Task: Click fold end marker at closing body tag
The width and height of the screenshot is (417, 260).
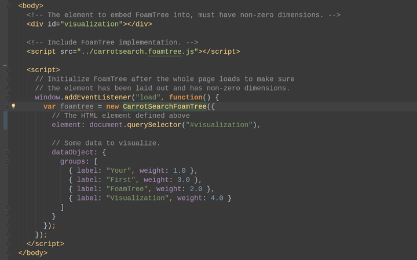Action: [7, 253]
